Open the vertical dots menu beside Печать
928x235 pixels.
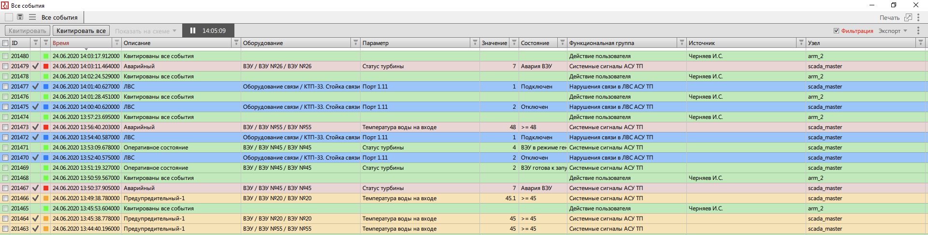(918, 17)
